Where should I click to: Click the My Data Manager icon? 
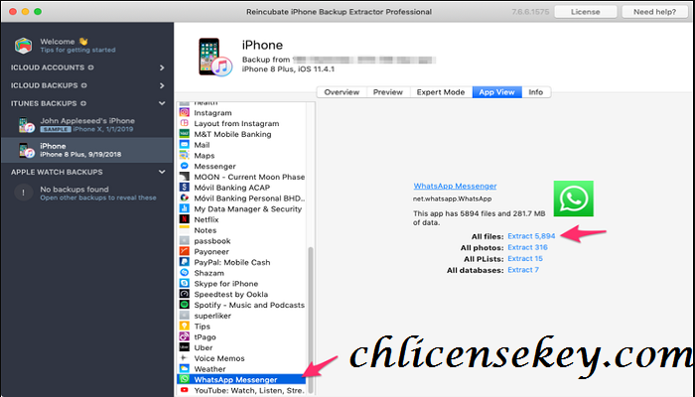click(x=185, y=208)
